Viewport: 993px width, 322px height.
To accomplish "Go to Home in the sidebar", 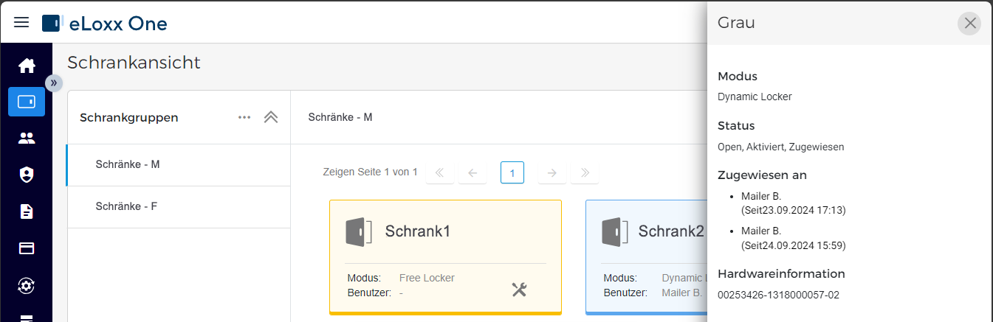I will pos(27,66).
